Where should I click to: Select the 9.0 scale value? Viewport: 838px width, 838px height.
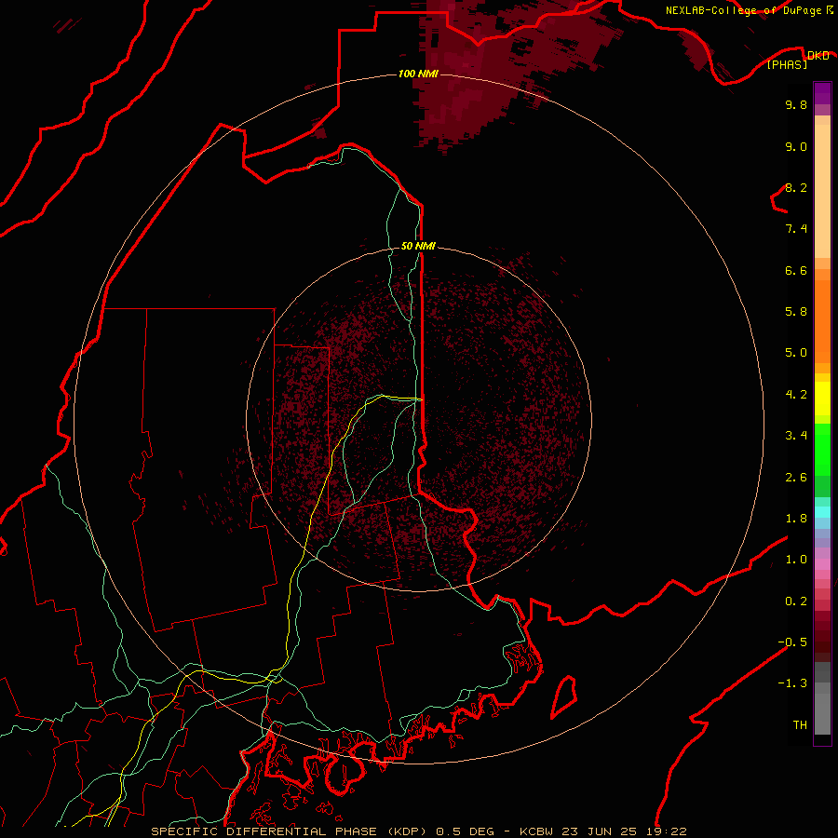coord(796,146)
